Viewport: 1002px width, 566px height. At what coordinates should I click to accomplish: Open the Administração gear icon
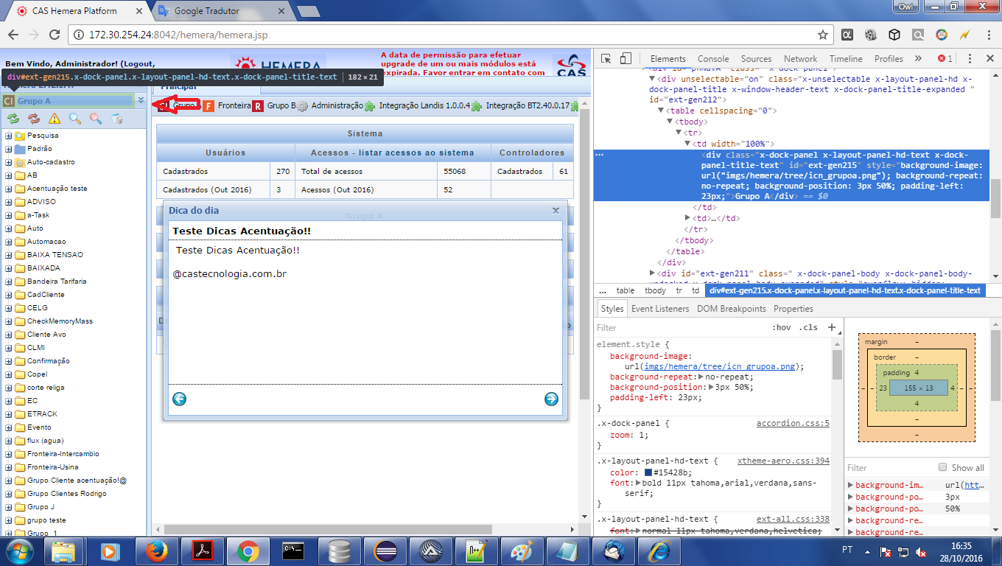(302, 106)
